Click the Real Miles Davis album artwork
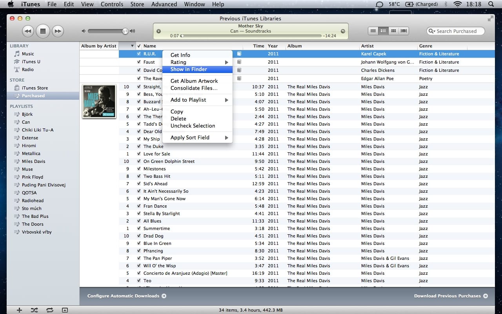The image size is (502, 314). 99,101
